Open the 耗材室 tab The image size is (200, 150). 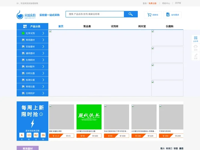[x=142, y=26]
